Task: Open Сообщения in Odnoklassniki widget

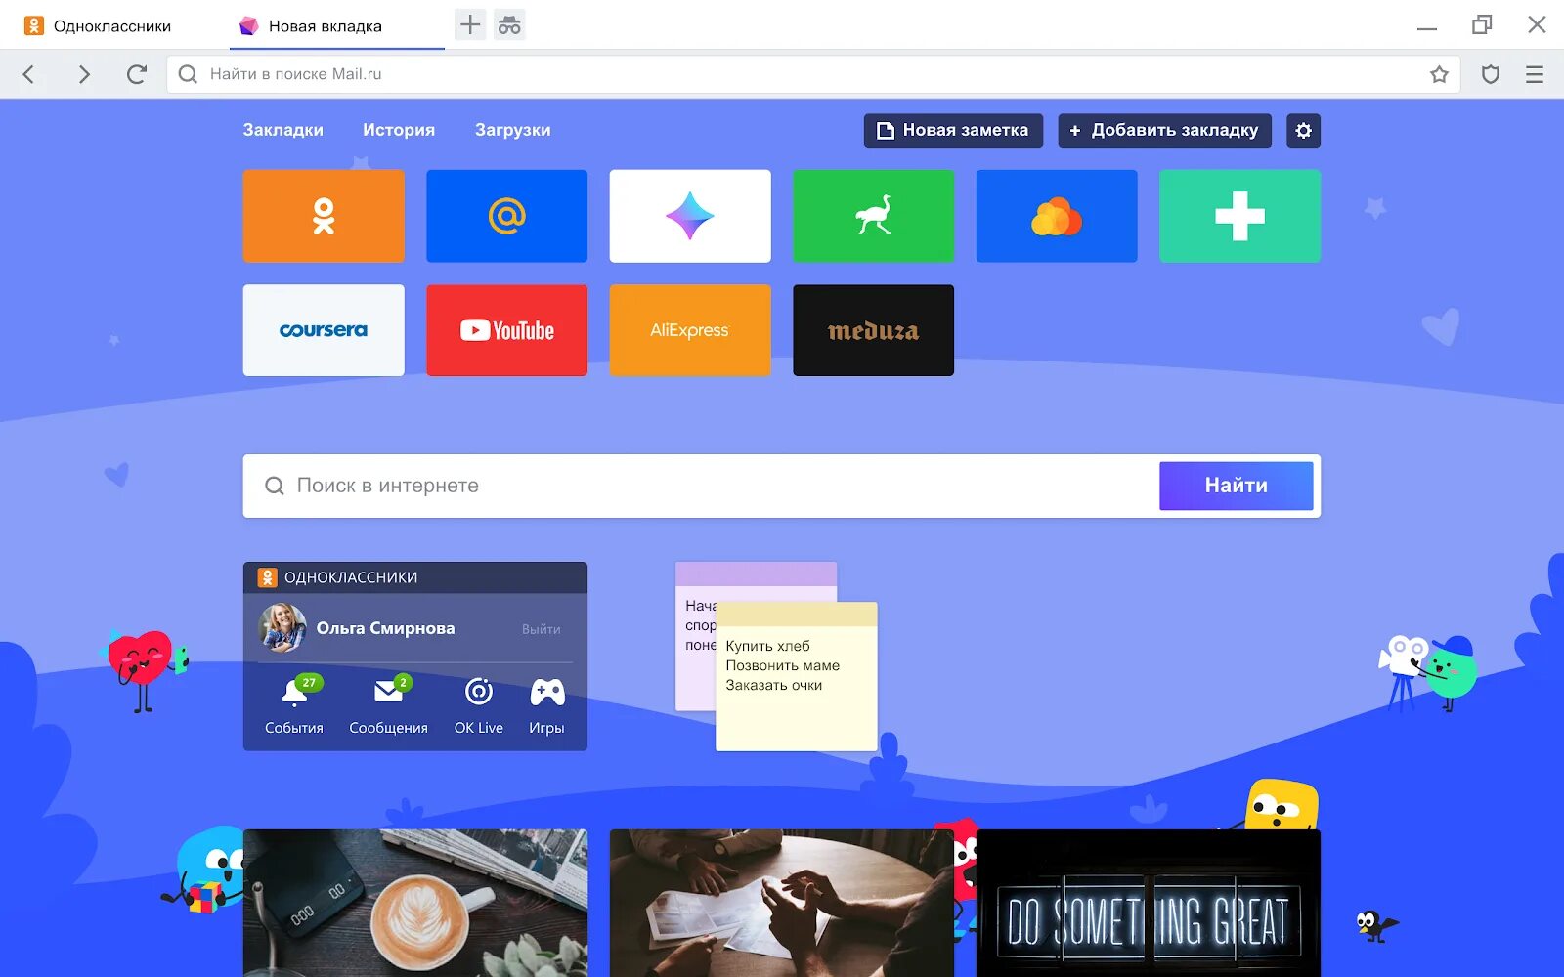Action: (x=388, y=704)
